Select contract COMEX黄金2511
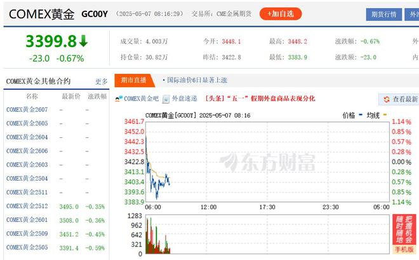The width and height of the screenshot is (419, 260). (x=27, y=193)
